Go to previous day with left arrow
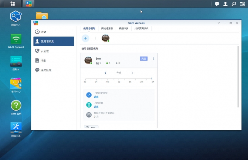This screenshot has height=160, width=248. pos(105,73)
